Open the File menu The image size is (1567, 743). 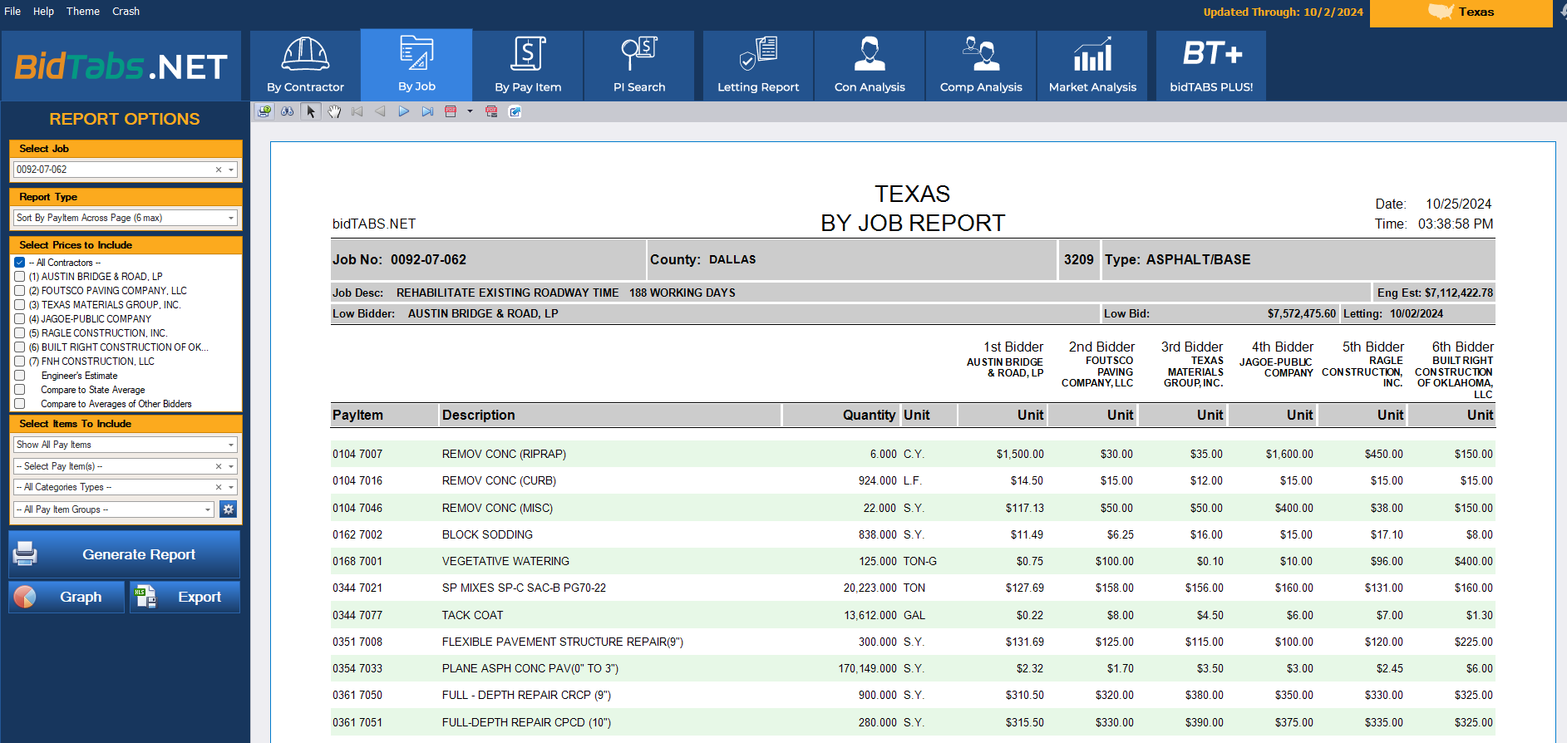12,12
